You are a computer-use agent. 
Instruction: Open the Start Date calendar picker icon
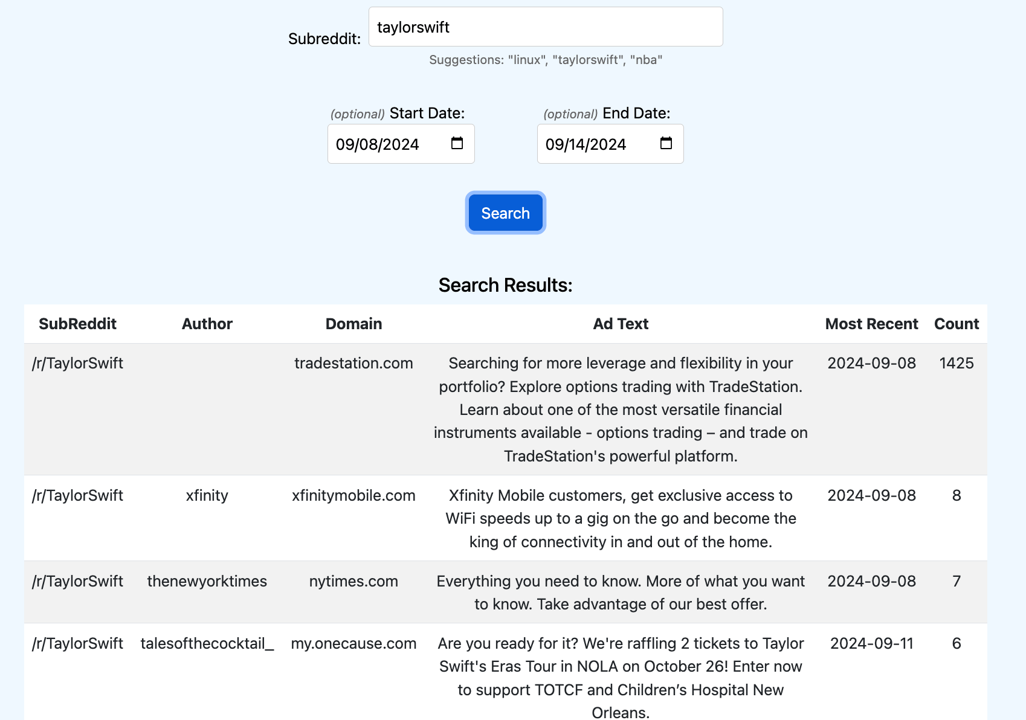tap(457, 144)
